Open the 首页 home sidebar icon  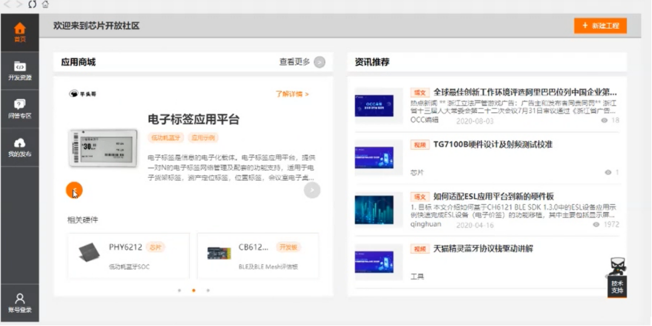[19, 32]
